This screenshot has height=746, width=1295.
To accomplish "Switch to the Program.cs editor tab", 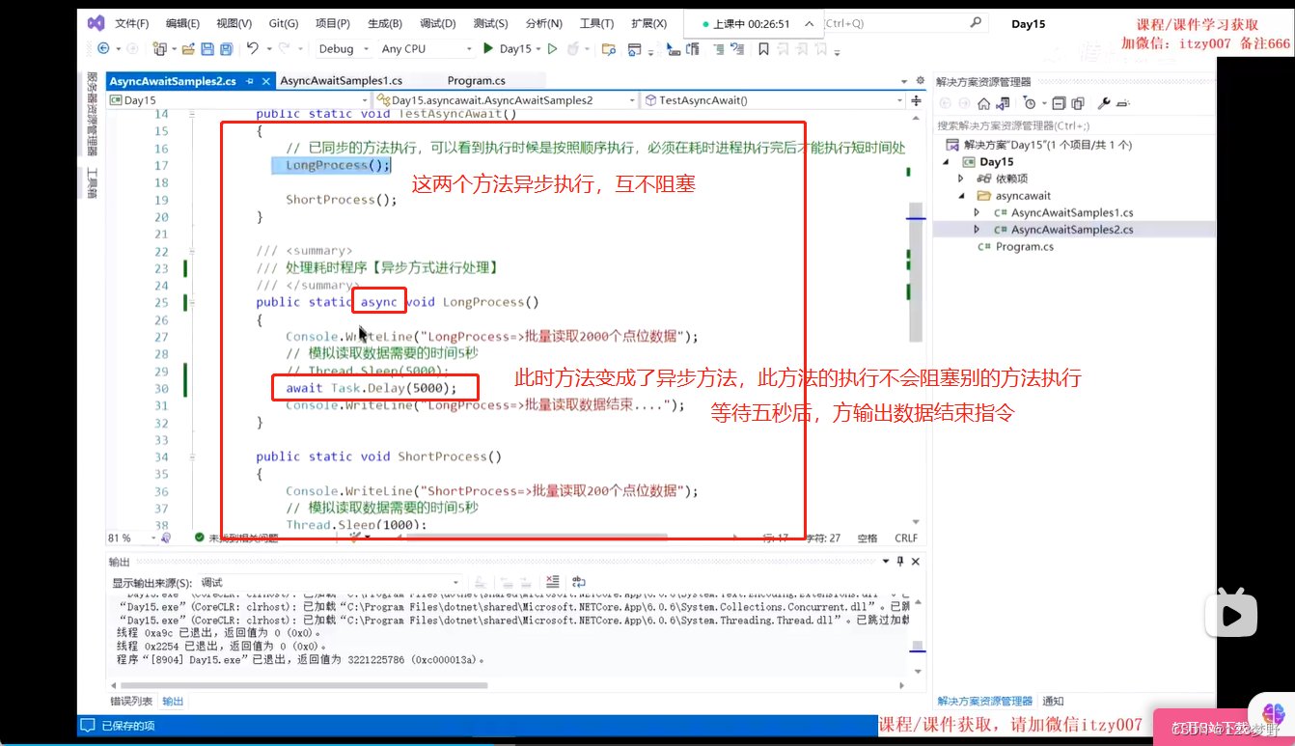I will [x=477, y=81].
